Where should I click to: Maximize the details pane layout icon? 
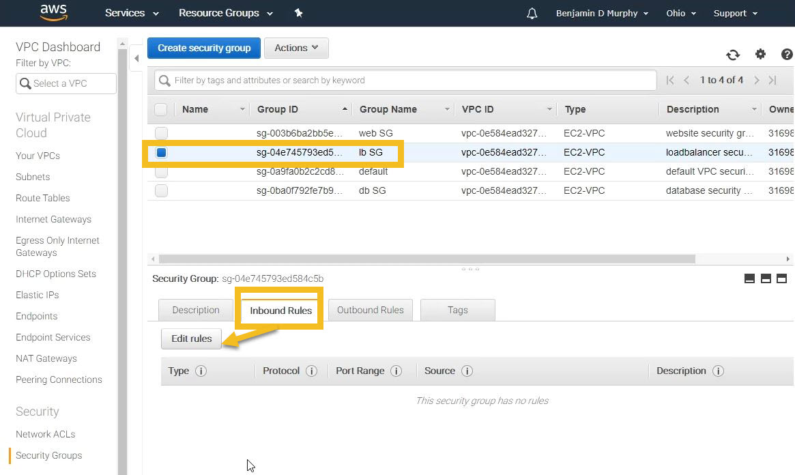point(782,278)
